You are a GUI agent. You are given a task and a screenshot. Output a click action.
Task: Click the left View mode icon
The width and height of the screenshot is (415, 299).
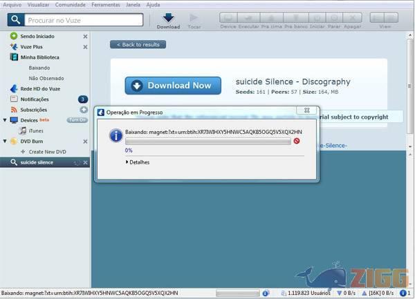pos(377,18)
